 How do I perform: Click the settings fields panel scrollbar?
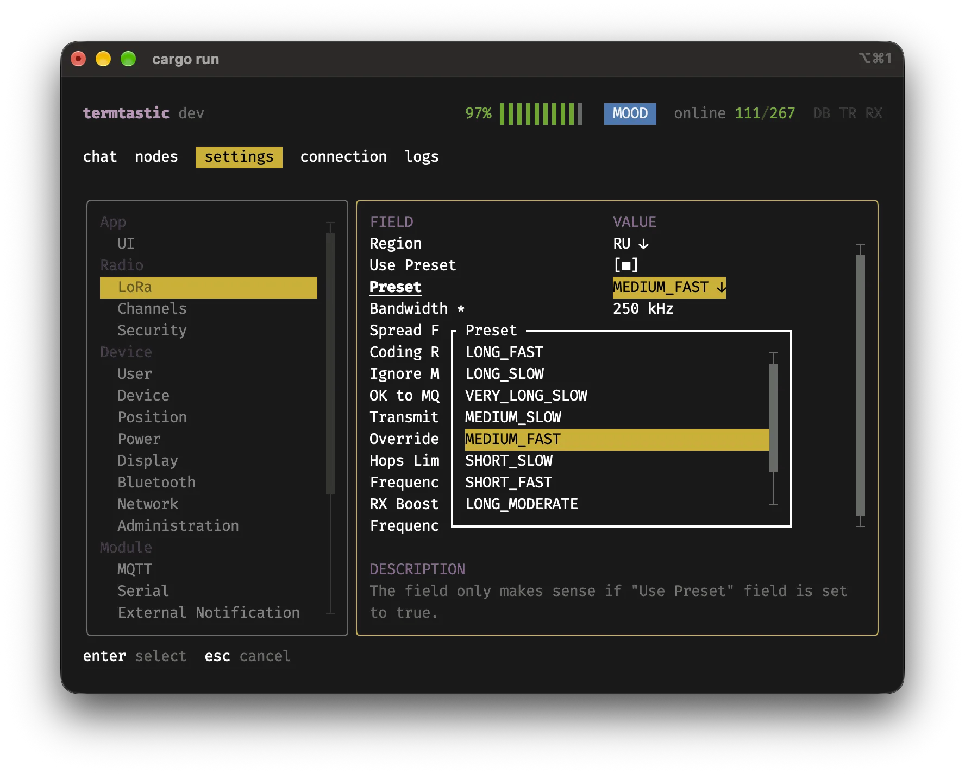[861, 385]
